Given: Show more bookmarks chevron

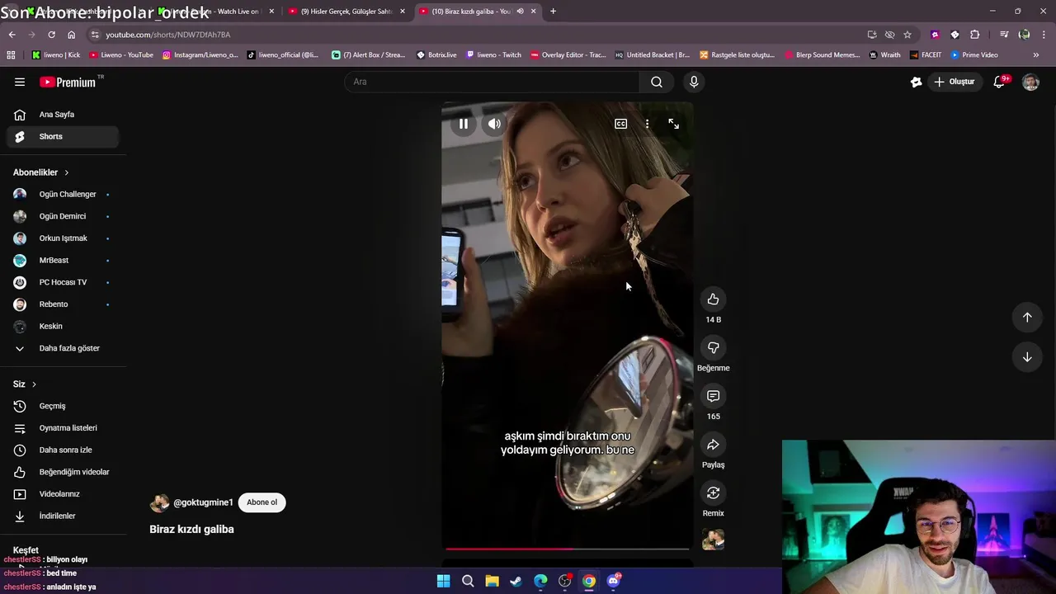Looking at the screenshot, I should click(1036, 55).
